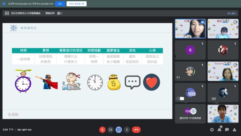Open the three-dot more options menu
This screenshot has width=241, height=136.
pos(127,130)
